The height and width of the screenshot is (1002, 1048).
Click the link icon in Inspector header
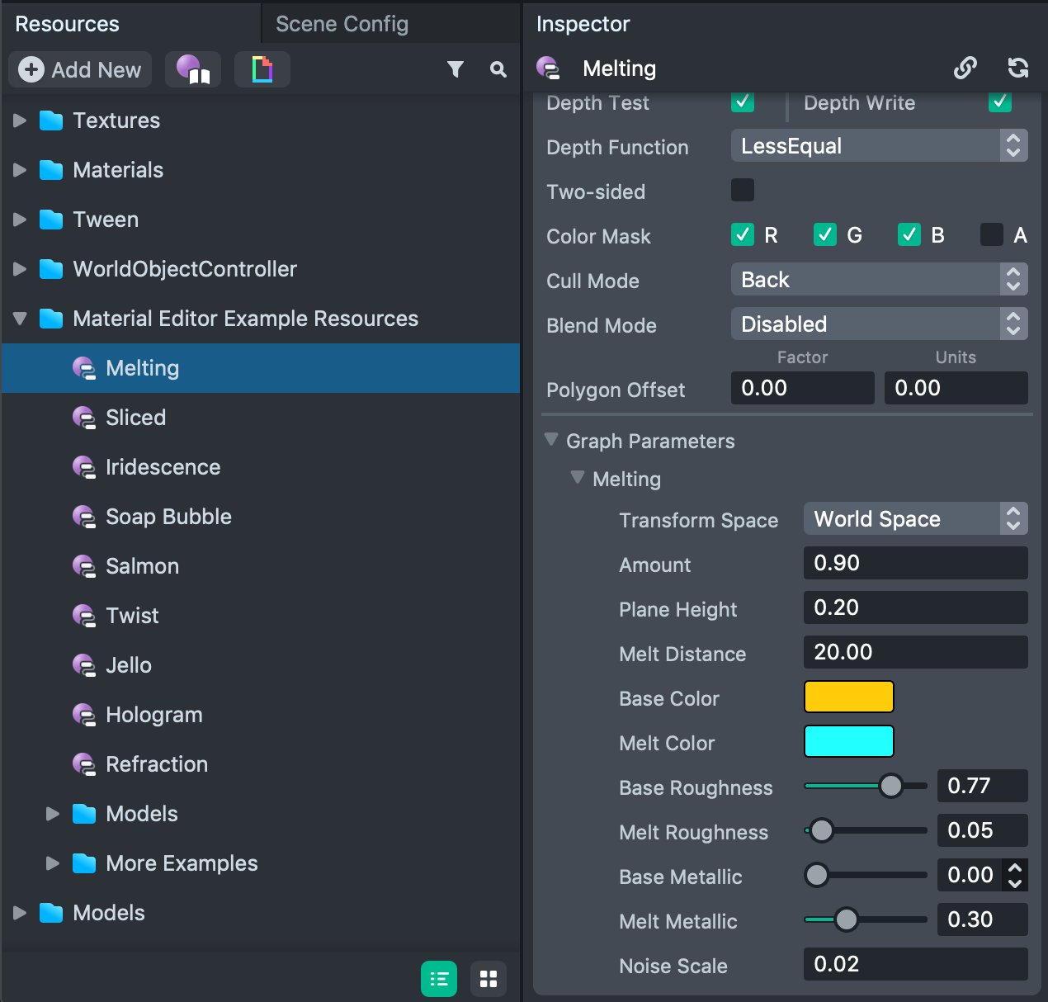[965, 68]
